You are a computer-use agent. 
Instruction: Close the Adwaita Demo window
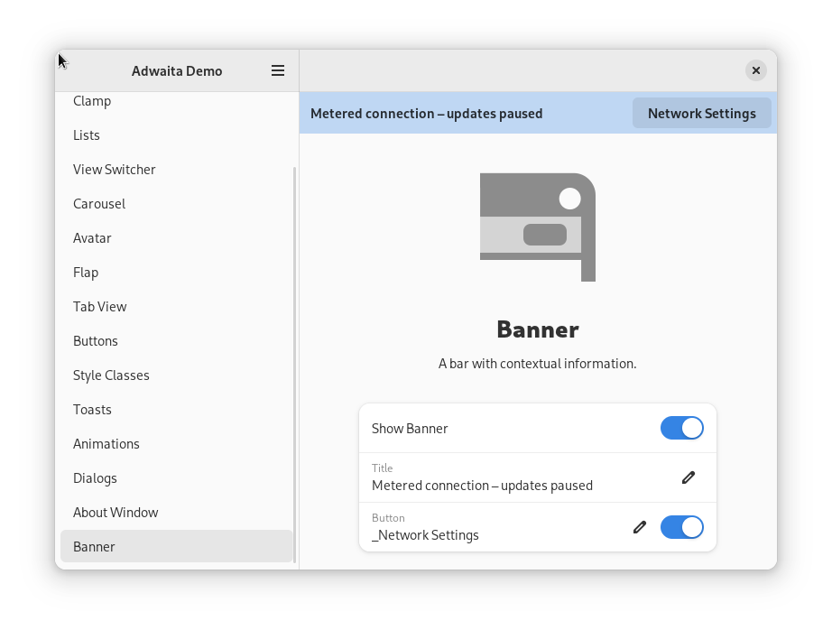(755, 70)
